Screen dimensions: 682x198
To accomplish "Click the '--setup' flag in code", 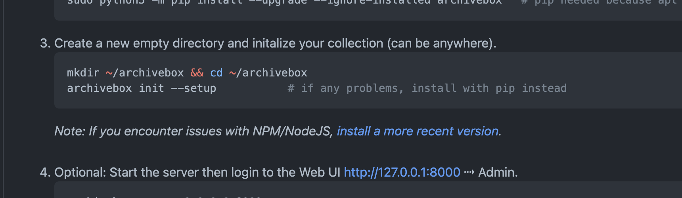I will tap(193, 88).
